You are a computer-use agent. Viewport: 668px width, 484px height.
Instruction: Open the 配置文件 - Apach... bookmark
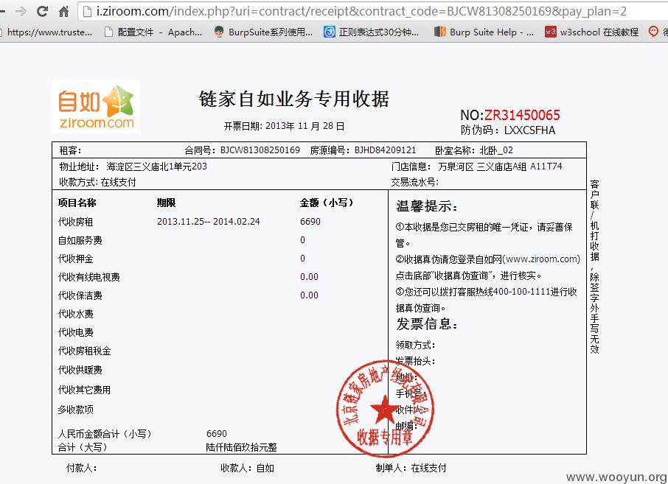153,32
